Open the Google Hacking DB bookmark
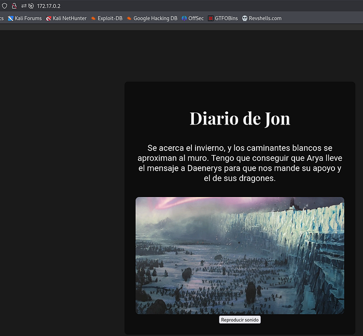Viewport: 363px width, 336px height. coord(152,18)
